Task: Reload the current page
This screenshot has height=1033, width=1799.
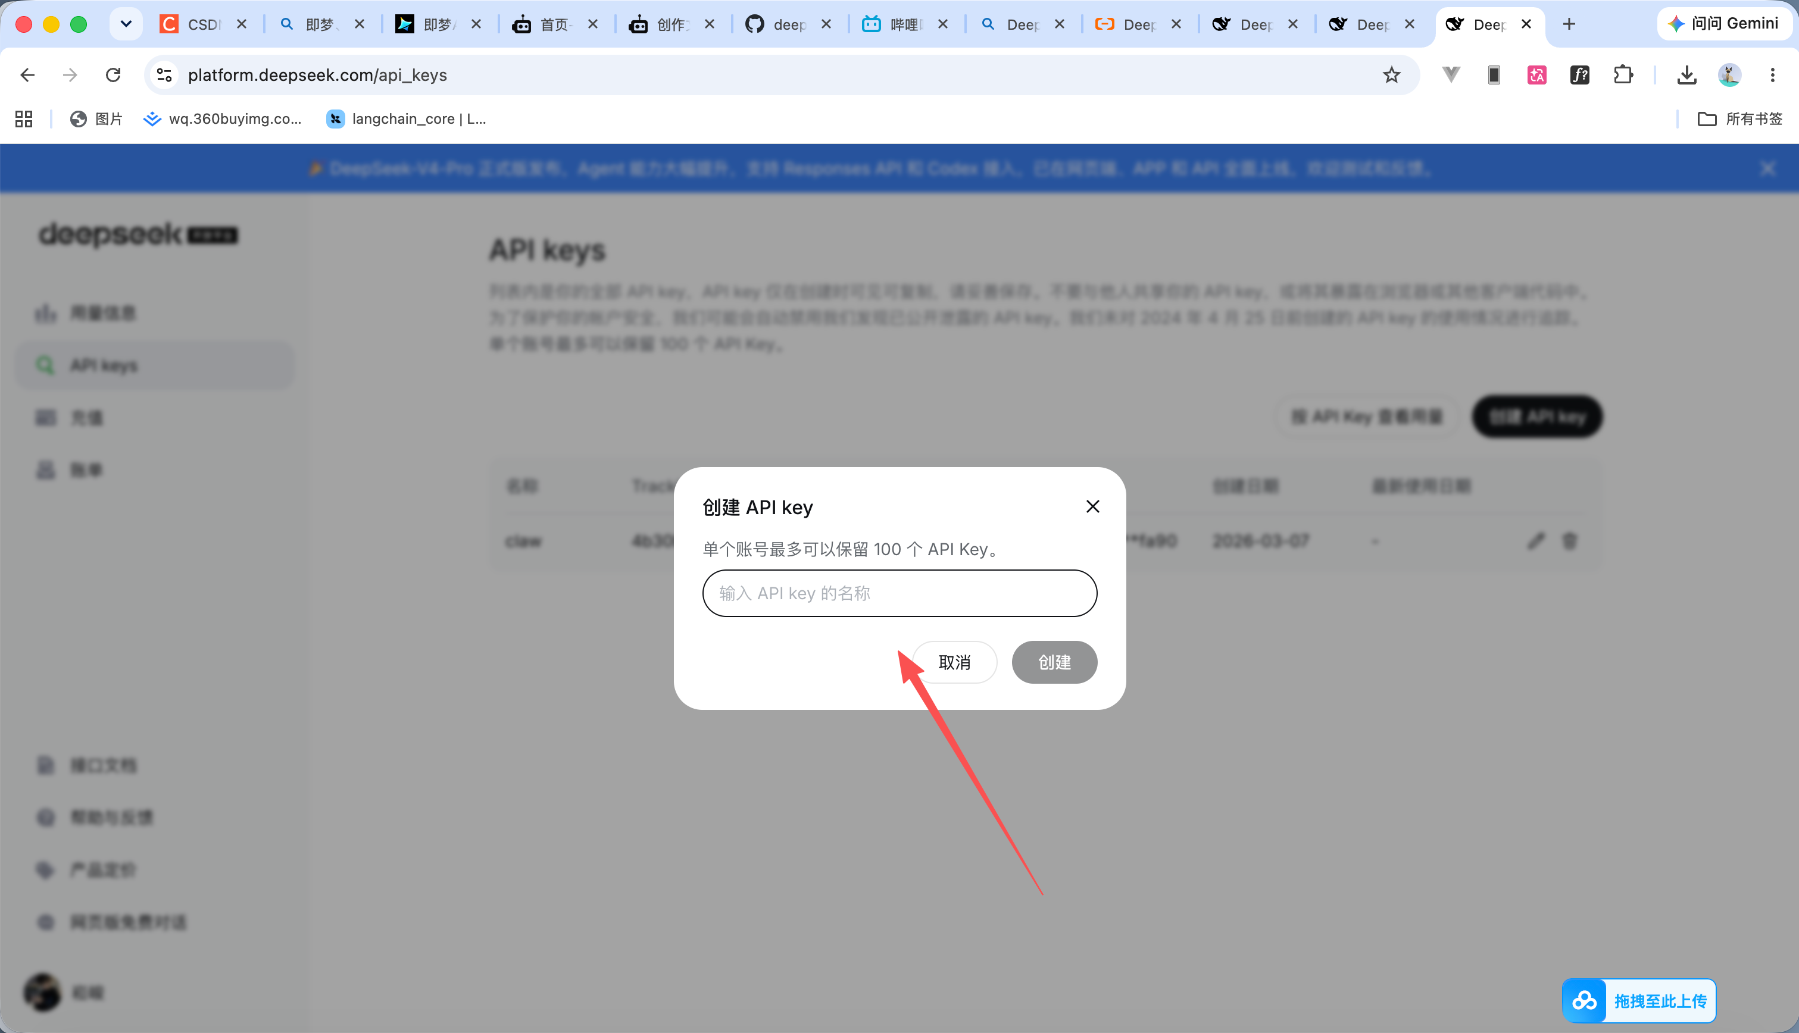Action: (x=113, y=74)
